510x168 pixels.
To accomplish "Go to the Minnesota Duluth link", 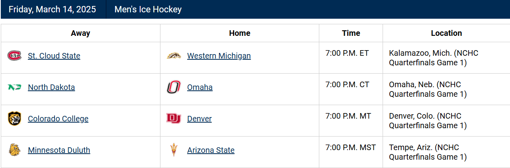I will tap(59, 150).
